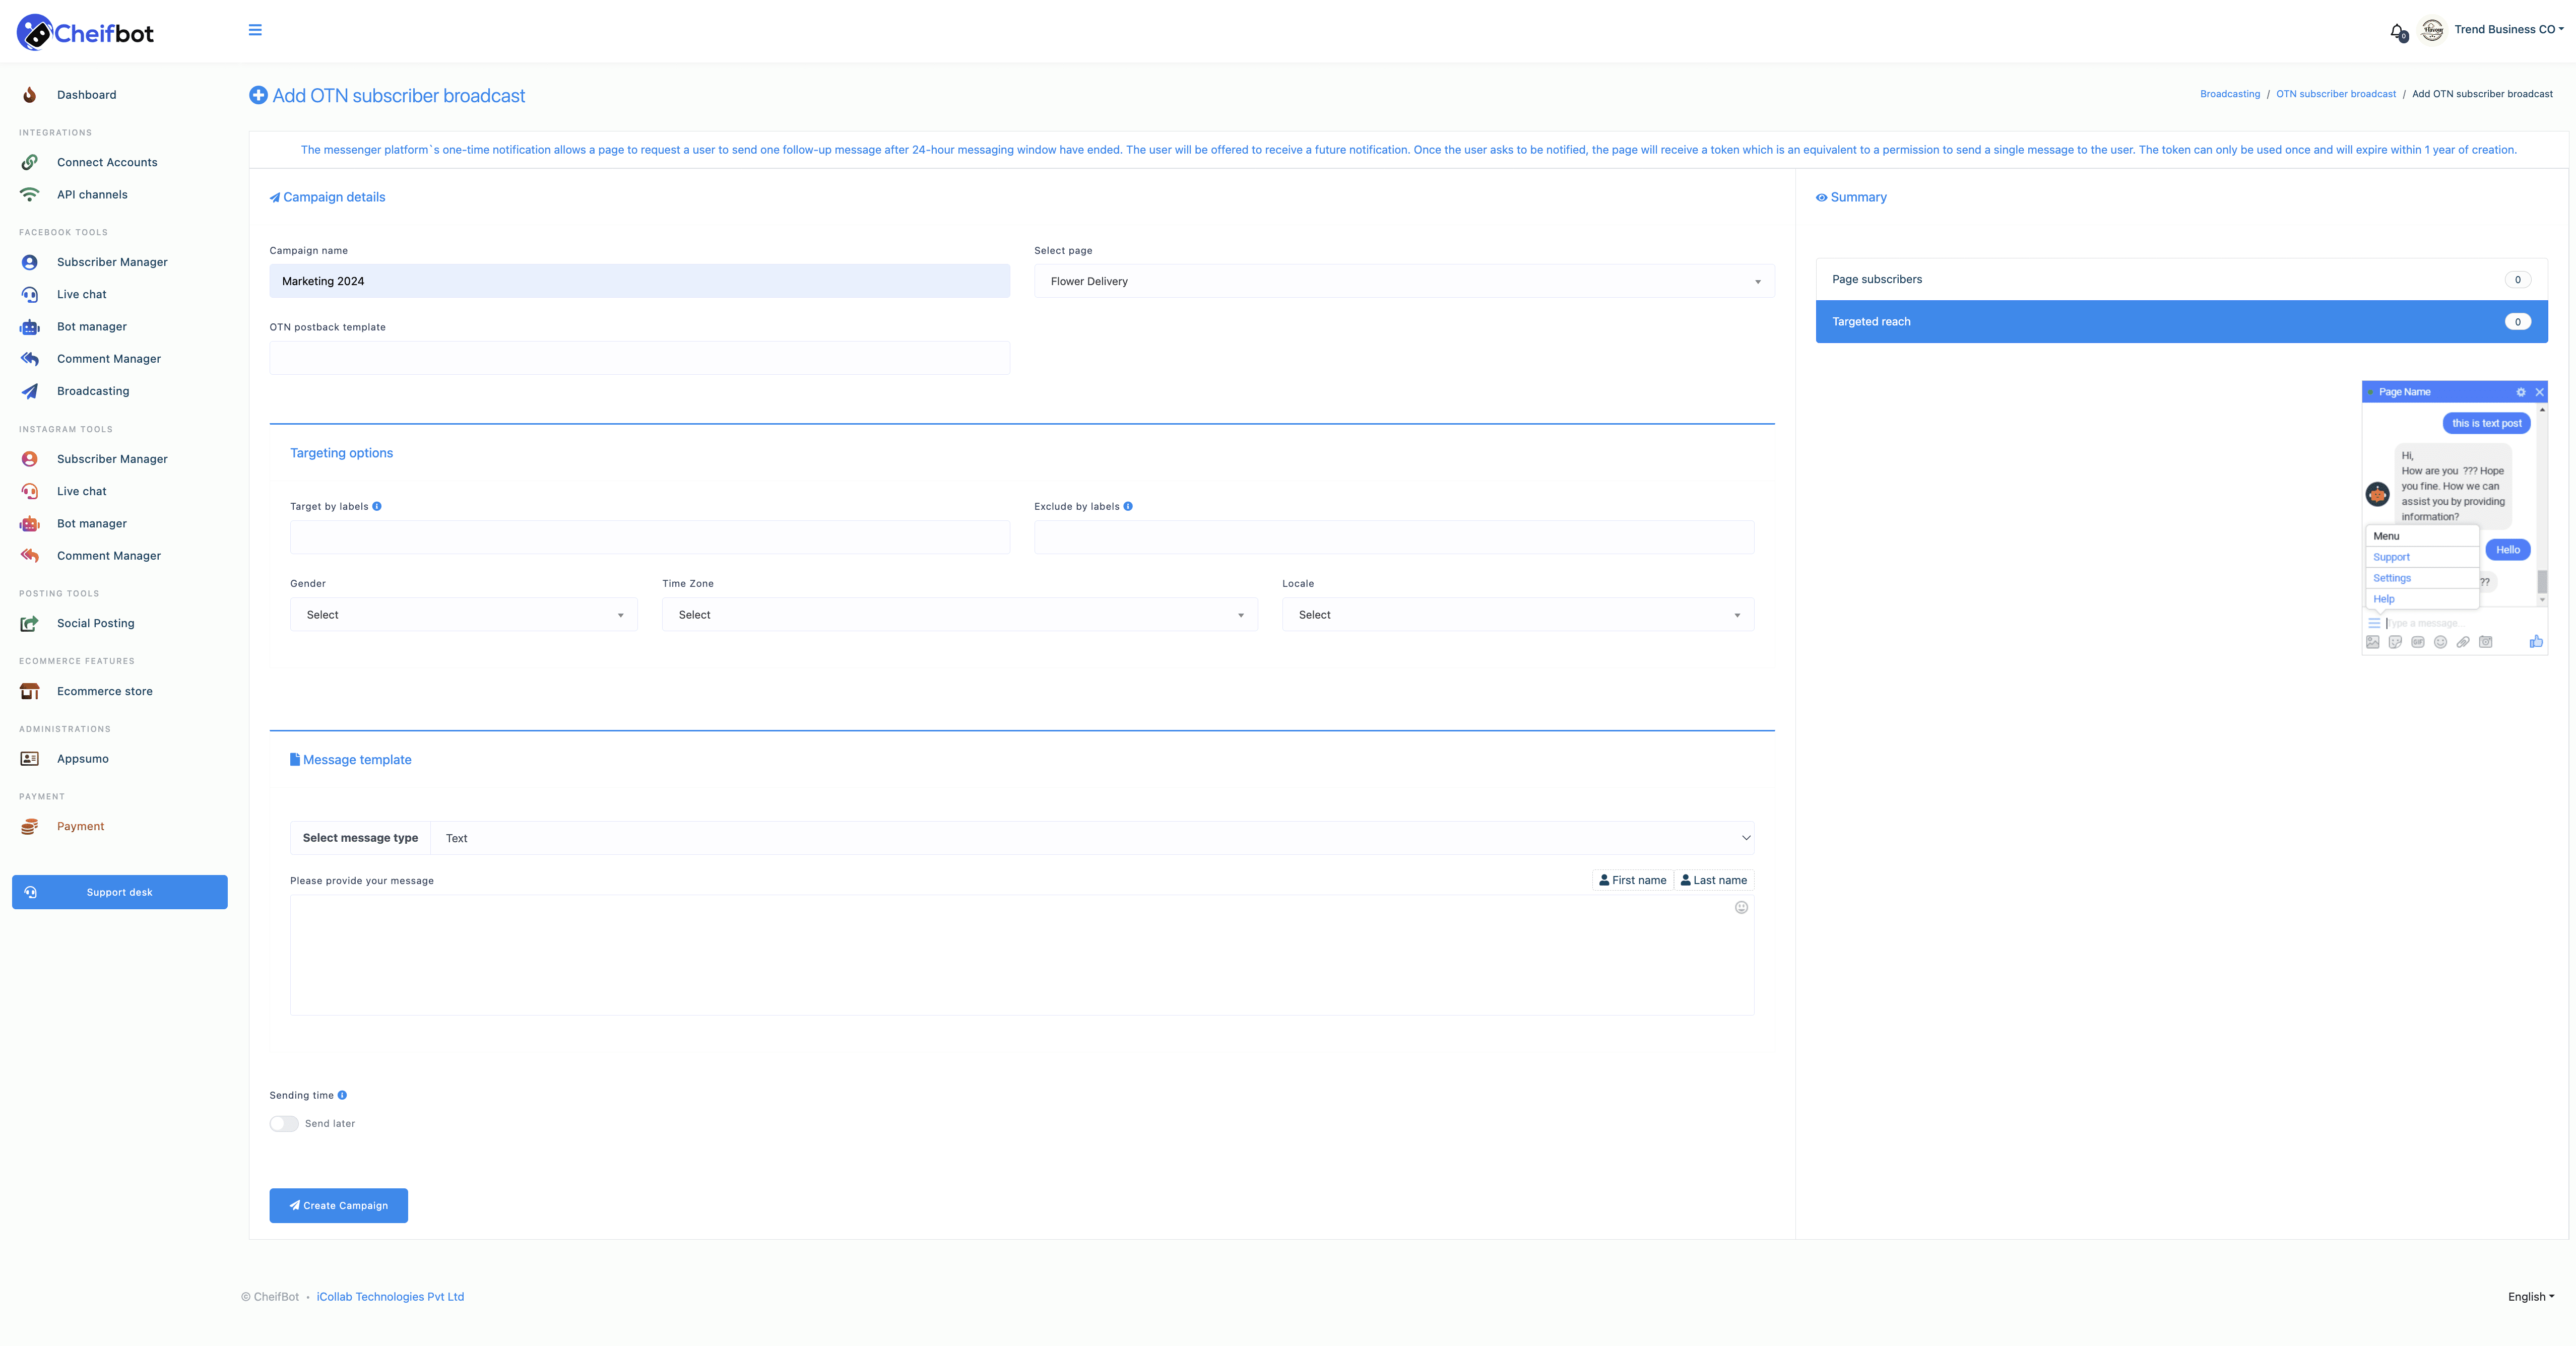Click the Create Campaign button
Screen dimensions: 2576x1346
(x=338, y=1206)
